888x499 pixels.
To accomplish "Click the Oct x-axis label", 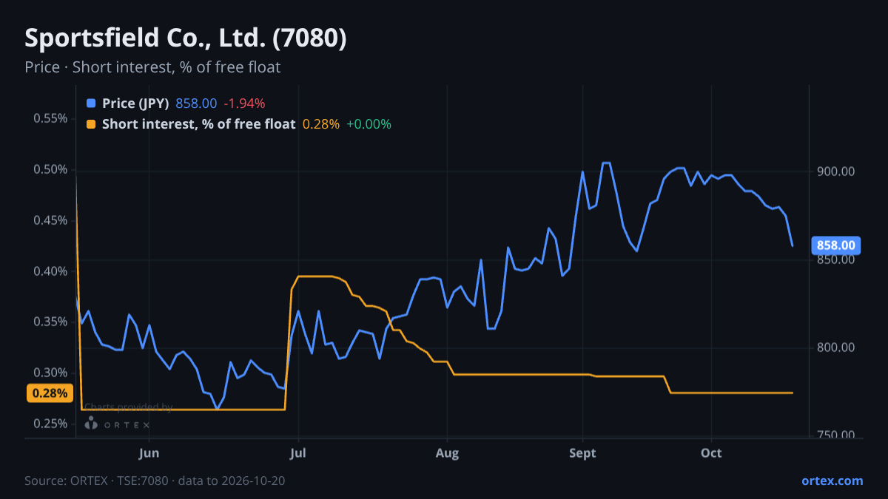I will [711, 453].
